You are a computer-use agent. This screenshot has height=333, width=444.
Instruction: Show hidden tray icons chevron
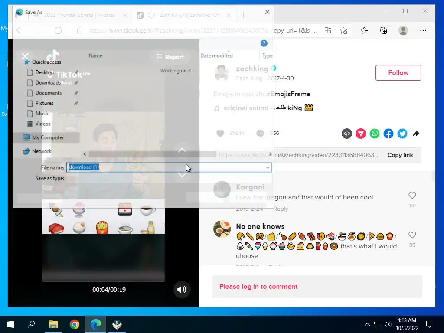tap(367, 324)
